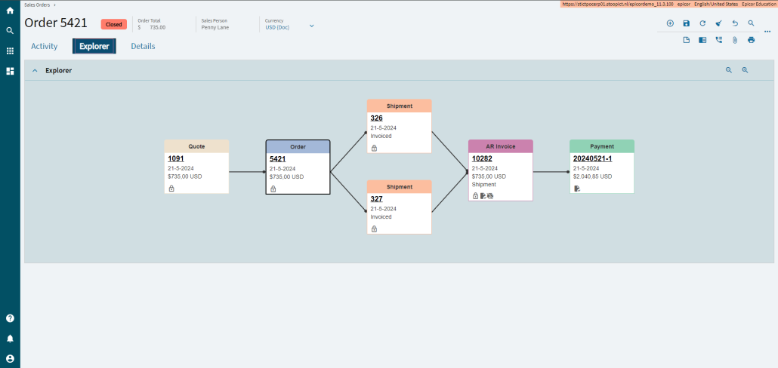Screen dimensions: 778x368
Task: Open Shipment 327 link
Action: (376, 198)
